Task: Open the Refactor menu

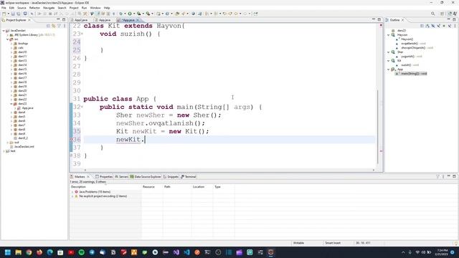Action: [x=34, y=8]
